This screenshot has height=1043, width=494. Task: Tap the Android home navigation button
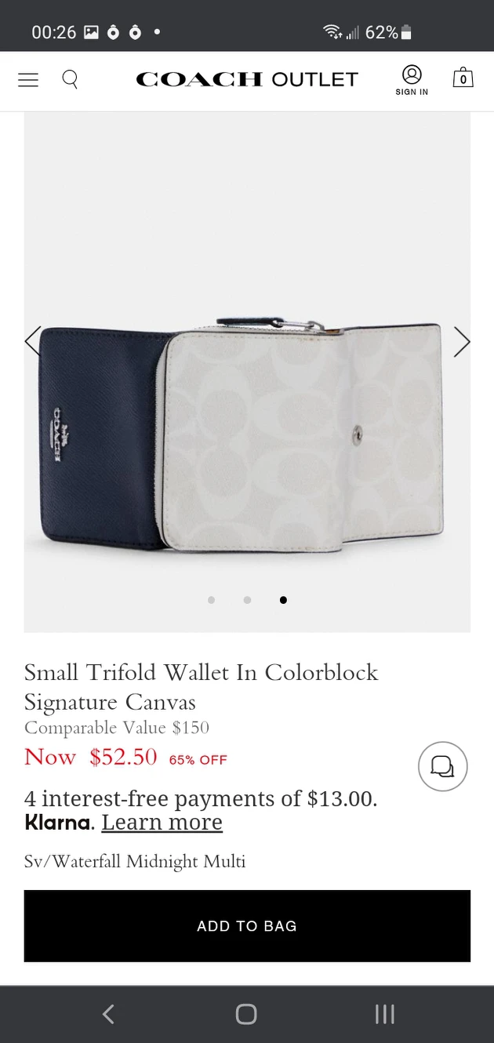[246, 1014]
